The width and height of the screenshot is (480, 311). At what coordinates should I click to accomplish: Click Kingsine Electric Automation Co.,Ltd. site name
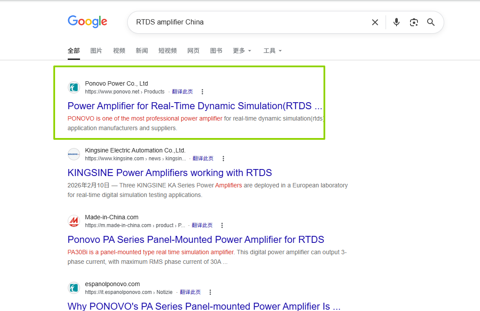pos(135,150)
